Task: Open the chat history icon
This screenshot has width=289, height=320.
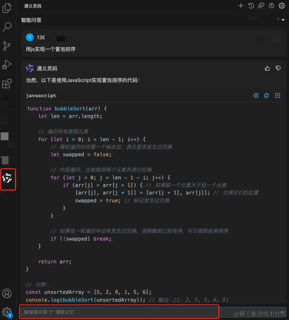Action: 251,6
